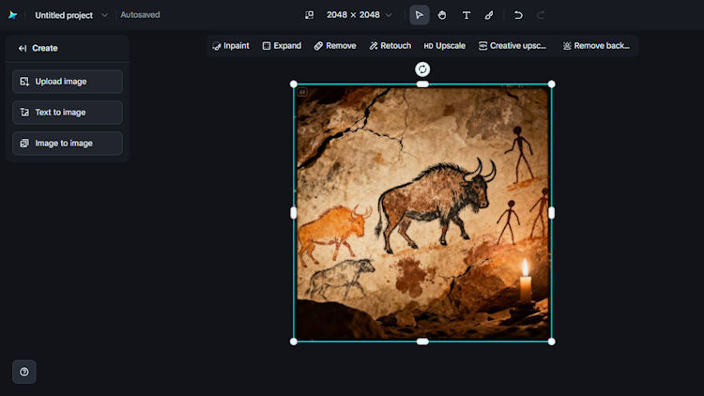The height and width of the screenshot is (396, 704).
Task: Click the top-left corner resize handle
Action: coord(294,84)
